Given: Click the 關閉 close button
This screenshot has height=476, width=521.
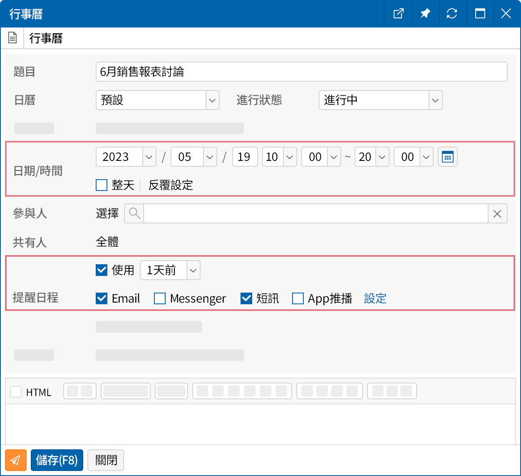Looking at the screenshot, I should point(106,460).
